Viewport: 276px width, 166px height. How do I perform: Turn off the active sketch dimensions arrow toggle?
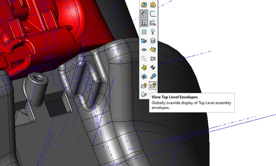tap(144, 14)
